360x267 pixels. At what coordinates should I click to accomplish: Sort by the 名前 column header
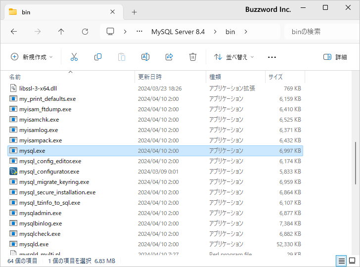click(71, 77)
